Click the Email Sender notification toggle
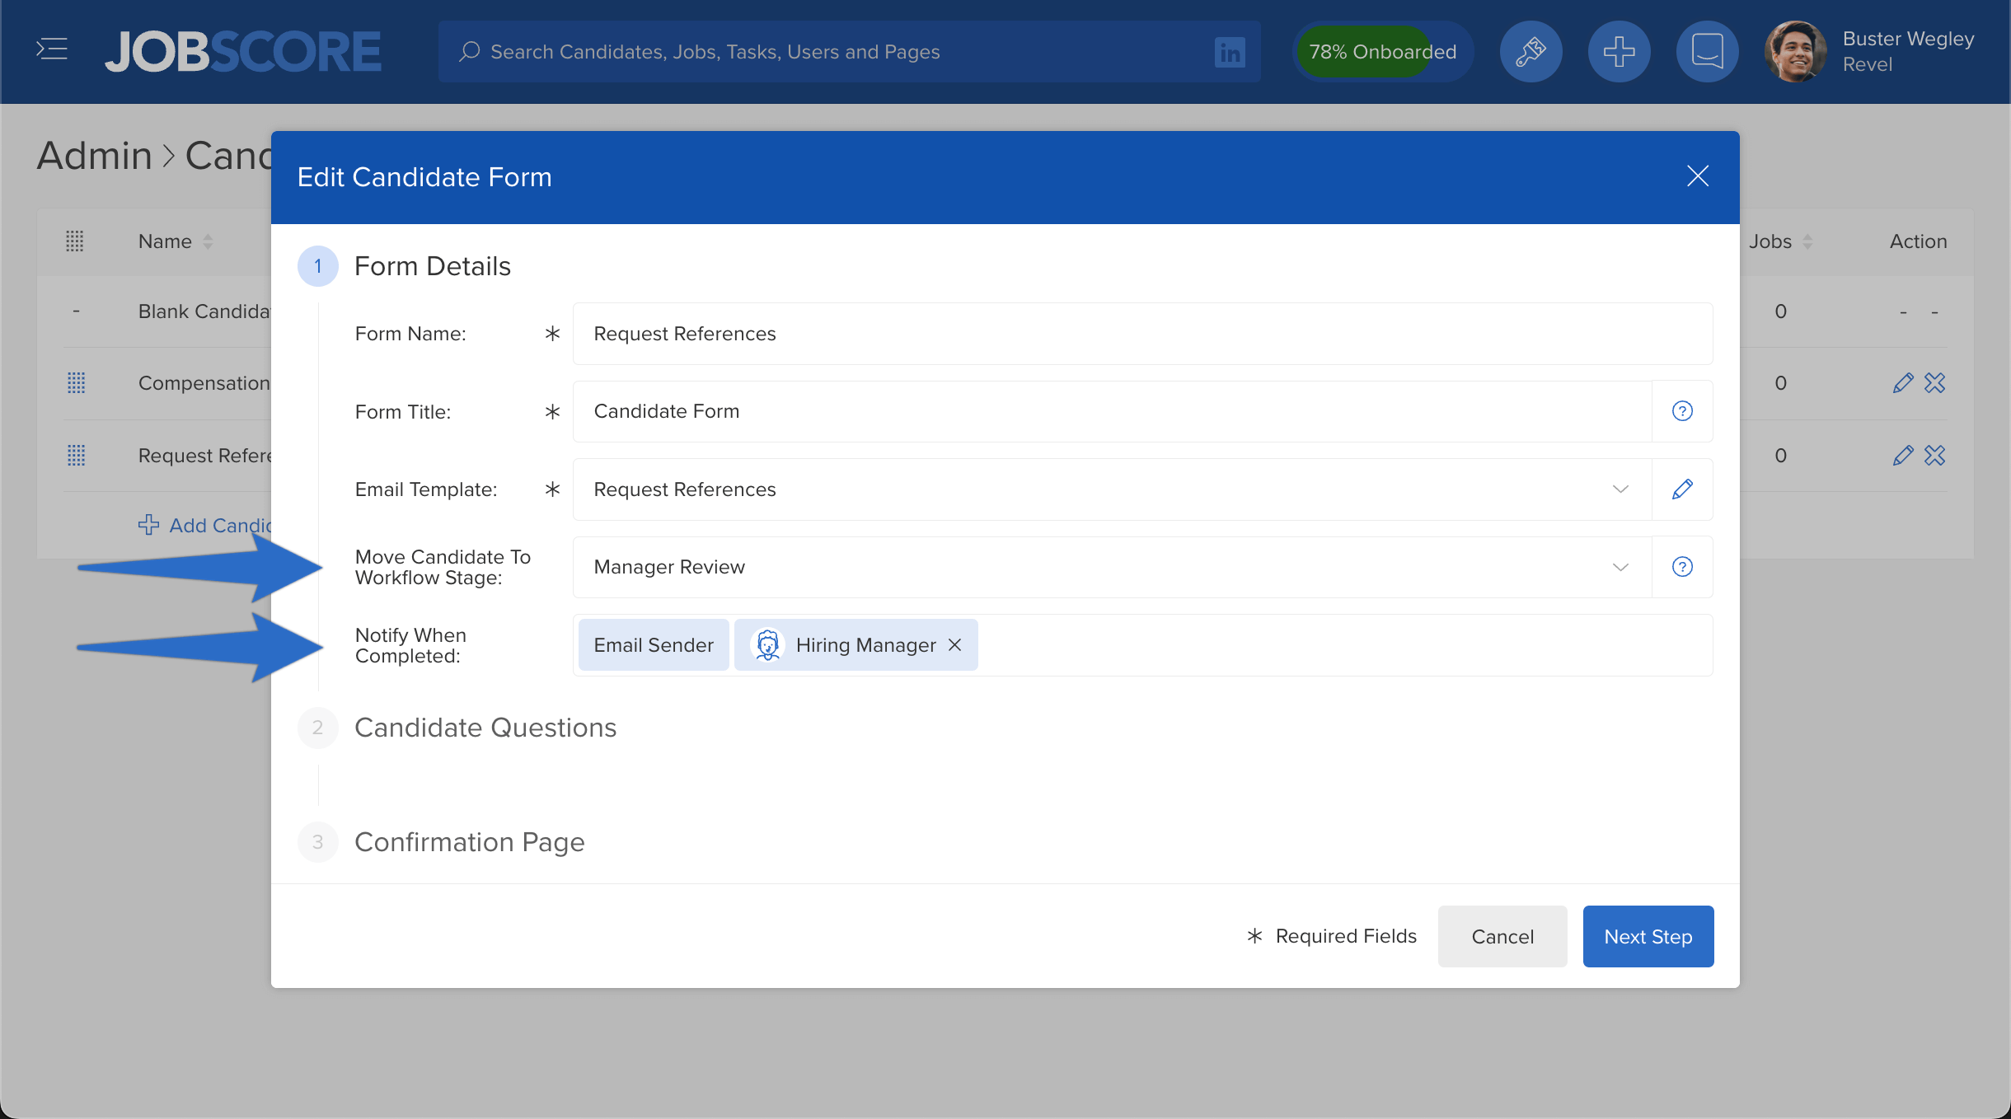The height and width of the screenshot is (1119, 2011). 652,645
